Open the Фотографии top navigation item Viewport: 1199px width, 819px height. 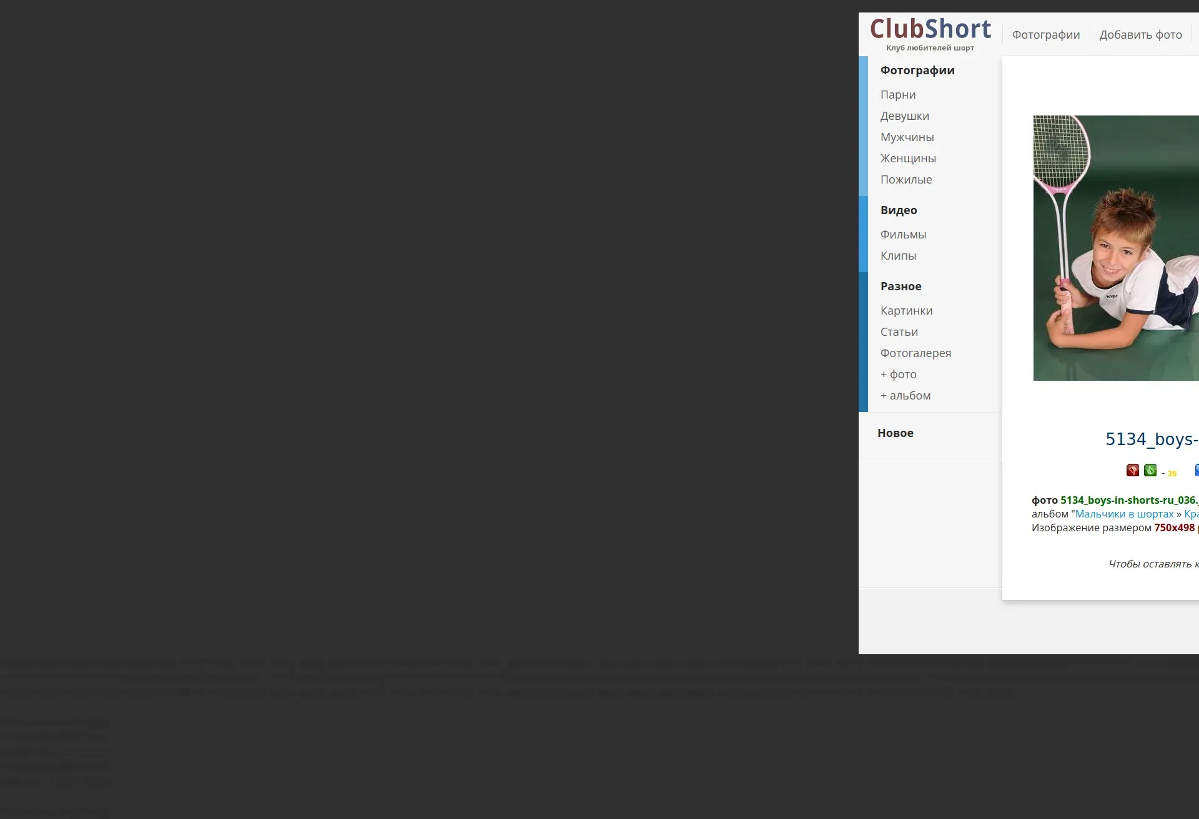1045,35
